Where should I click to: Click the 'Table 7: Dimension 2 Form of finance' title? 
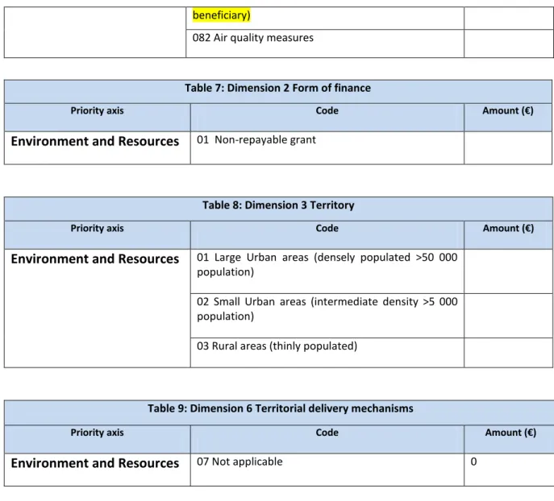coord(277,88)
